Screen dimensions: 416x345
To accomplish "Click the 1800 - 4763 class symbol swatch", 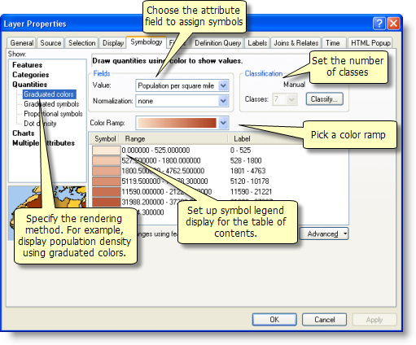I will pyautogui.click(x=106, y=171).
